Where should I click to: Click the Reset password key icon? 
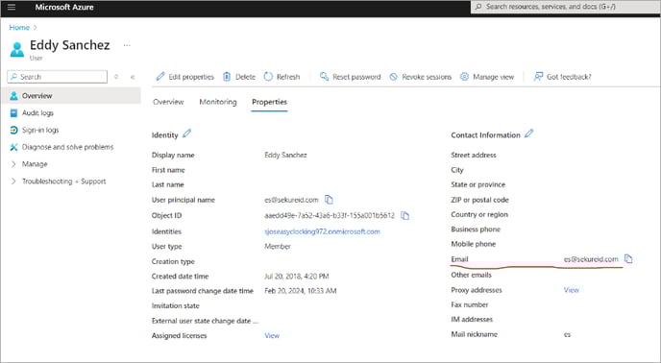tap(324, 76)
